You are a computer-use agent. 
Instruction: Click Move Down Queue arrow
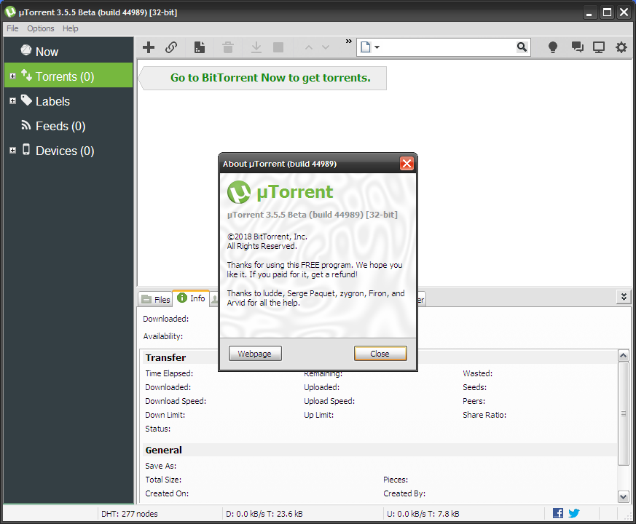326,47
